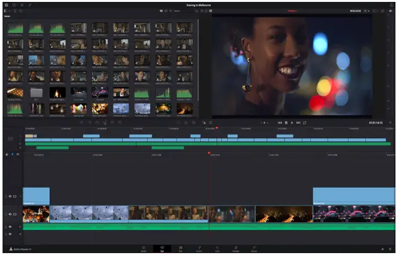This screenshot has height=255, width=398.
Task: Toggle visibility eye of the lower video track
Action: (10, 214)
